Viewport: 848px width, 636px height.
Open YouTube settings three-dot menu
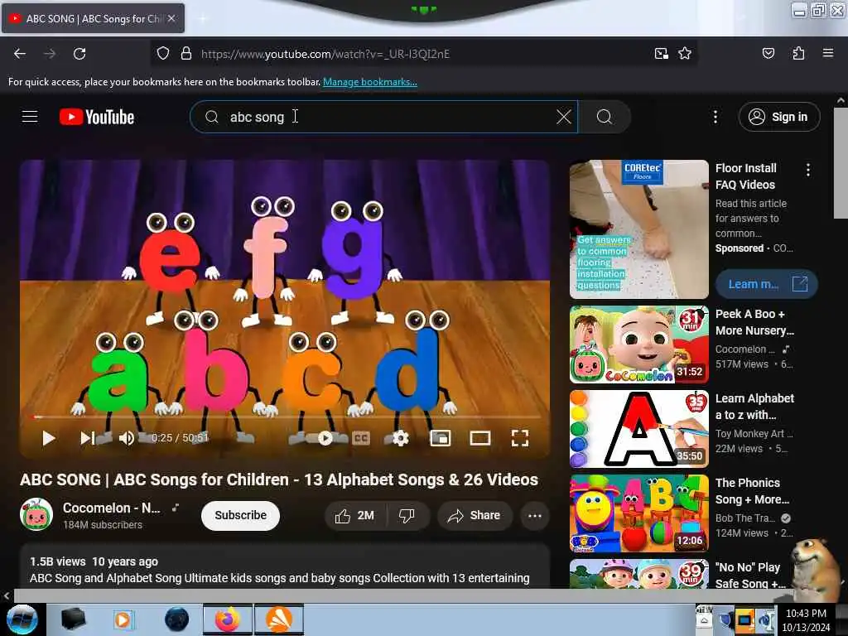[x=715, y=117]
